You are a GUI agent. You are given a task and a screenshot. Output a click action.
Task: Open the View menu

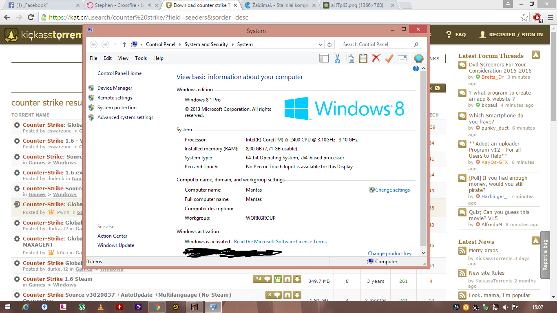[x=123, y=58]
